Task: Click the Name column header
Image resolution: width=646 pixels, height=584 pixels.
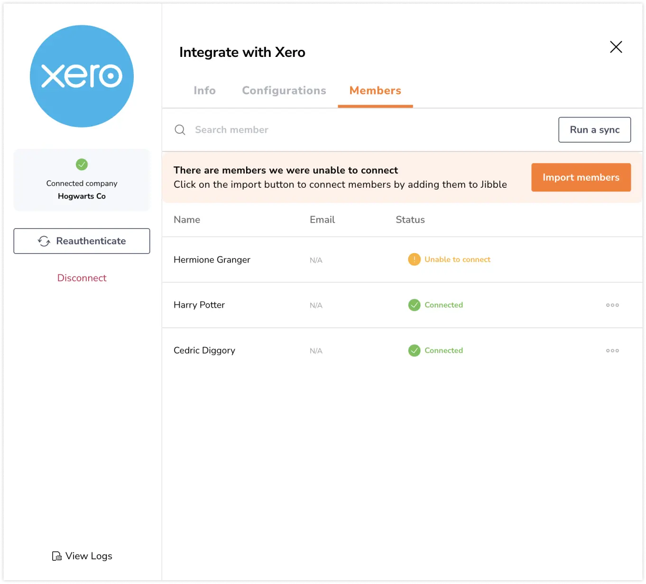Action: tap(187, 220)
